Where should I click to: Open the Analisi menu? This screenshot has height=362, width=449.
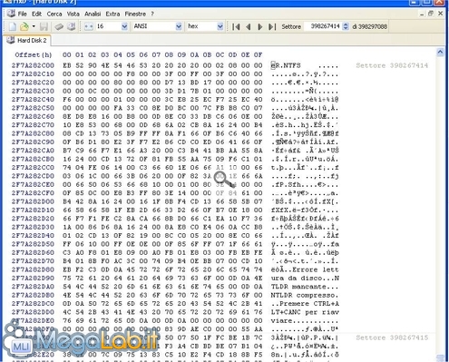93,14
